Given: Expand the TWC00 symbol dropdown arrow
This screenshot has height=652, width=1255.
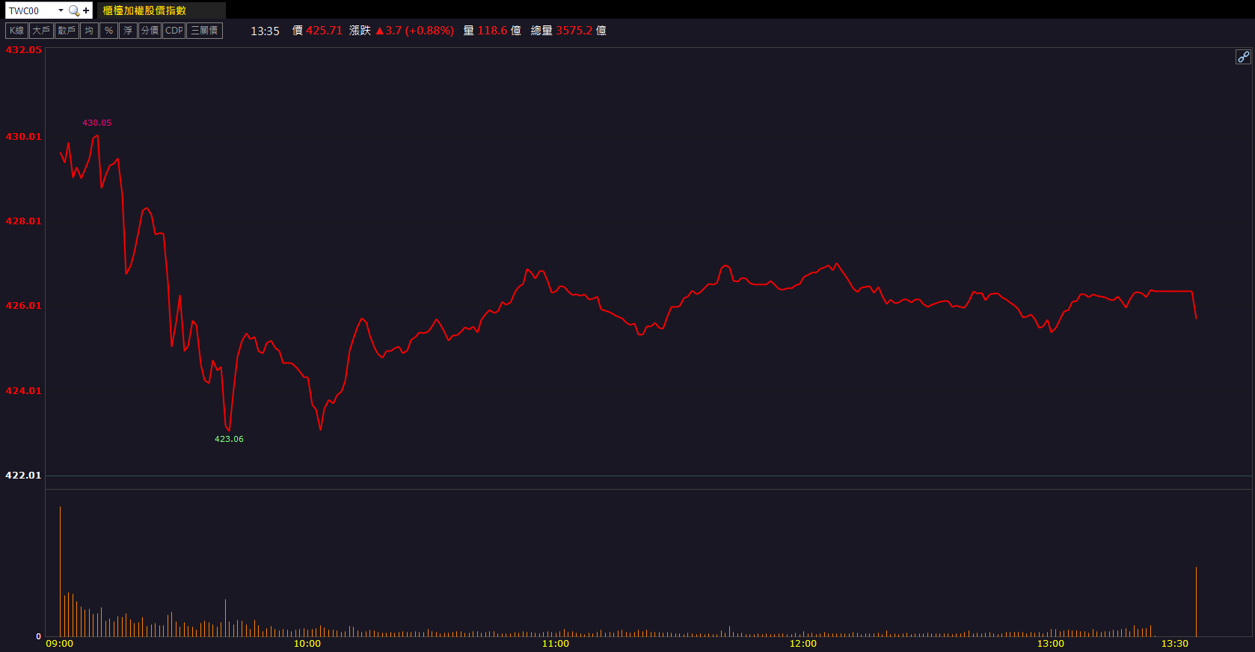Looking at the screenshot, I should point(61,10).
